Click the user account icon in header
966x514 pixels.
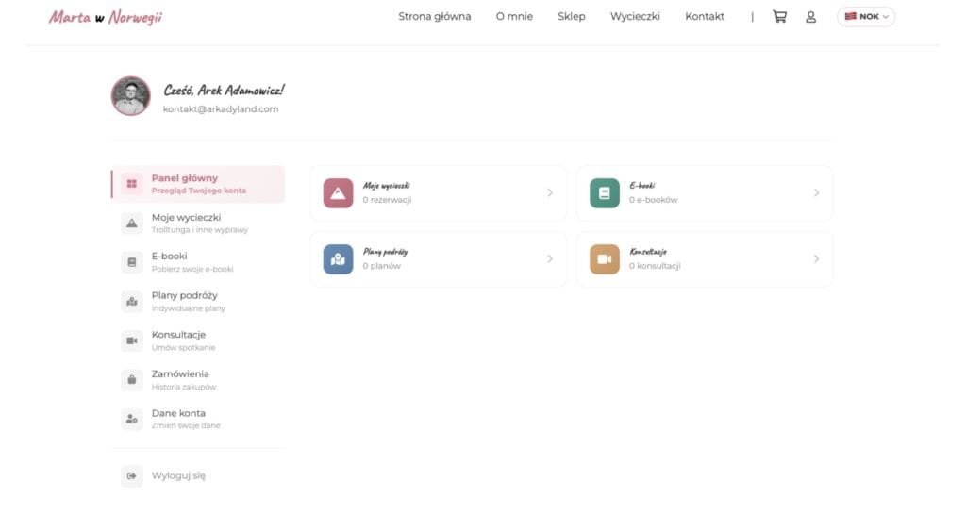pyautogui.click(x=810, y=17)
